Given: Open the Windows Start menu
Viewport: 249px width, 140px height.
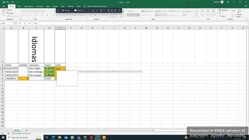Looking at the screenshot, I should [3, 137].
